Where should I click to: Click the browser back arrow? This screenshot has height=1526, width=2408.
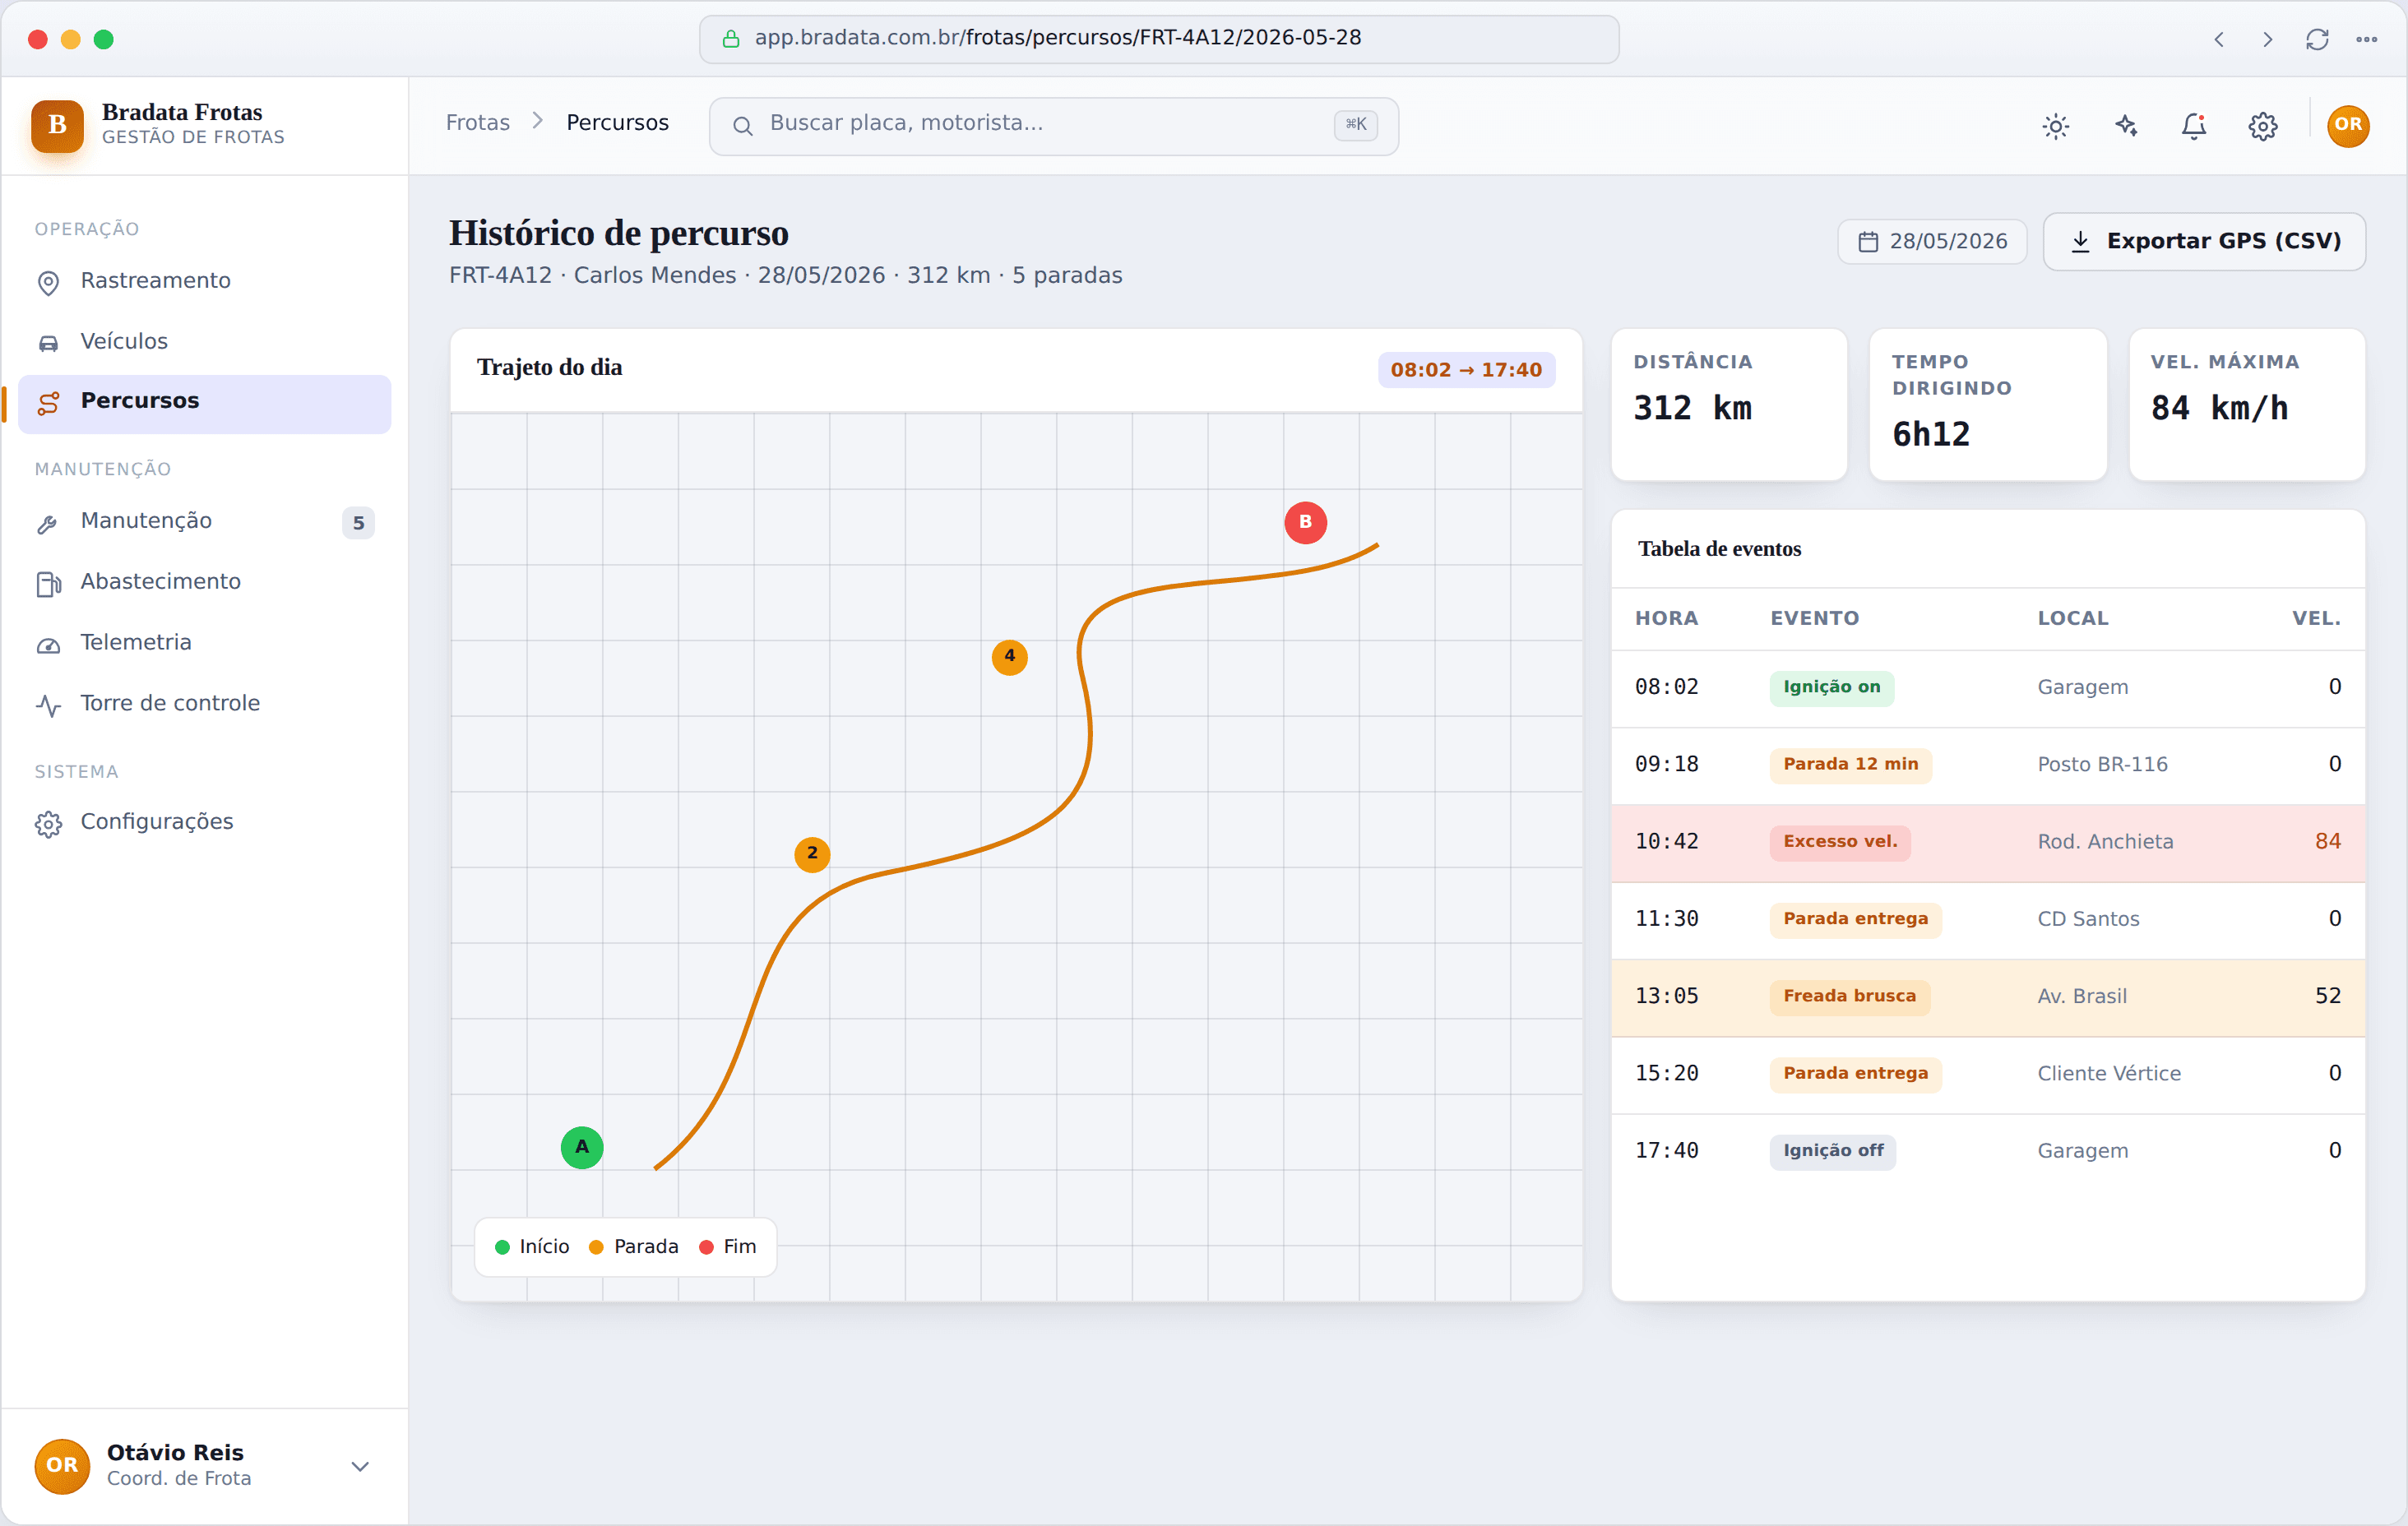click(2218, 40)
